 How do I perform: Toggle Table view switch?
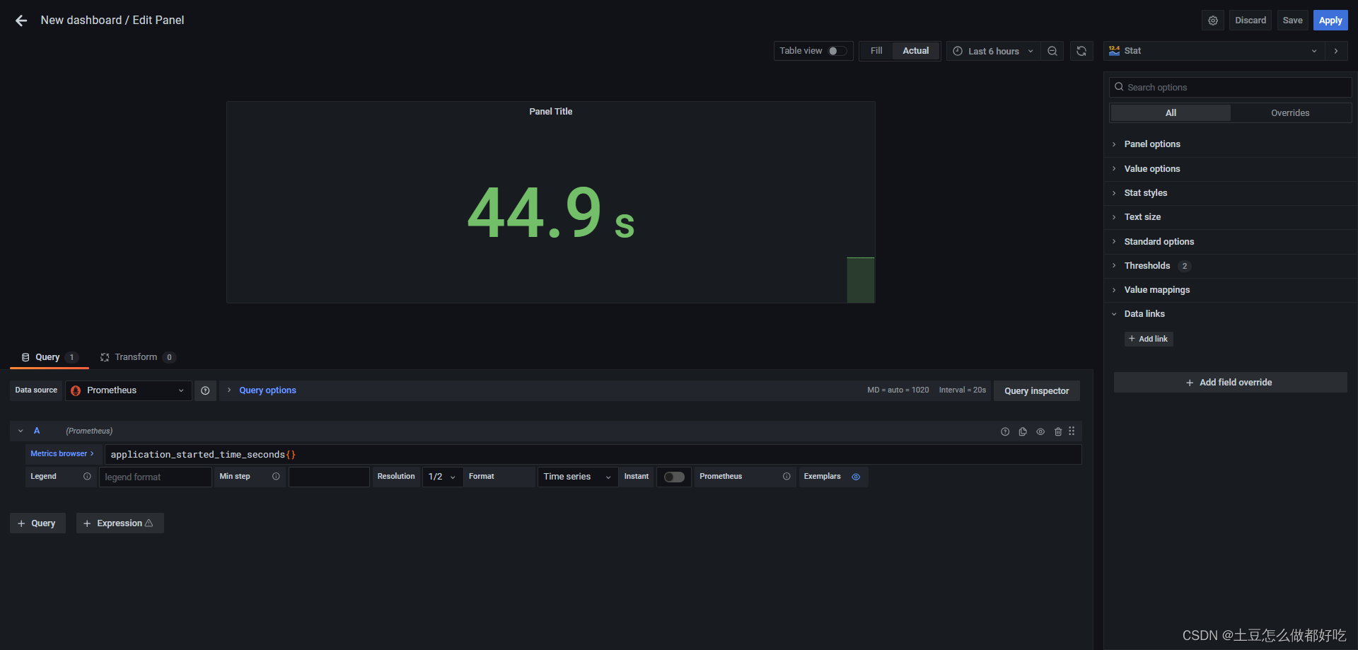tap(837, 51)
